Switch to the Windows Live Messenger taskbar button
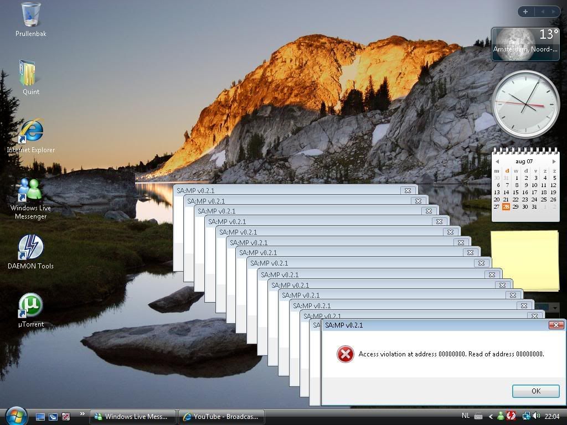Image resolution: width=567 pixels, height=425 pixels. (133, 417)
